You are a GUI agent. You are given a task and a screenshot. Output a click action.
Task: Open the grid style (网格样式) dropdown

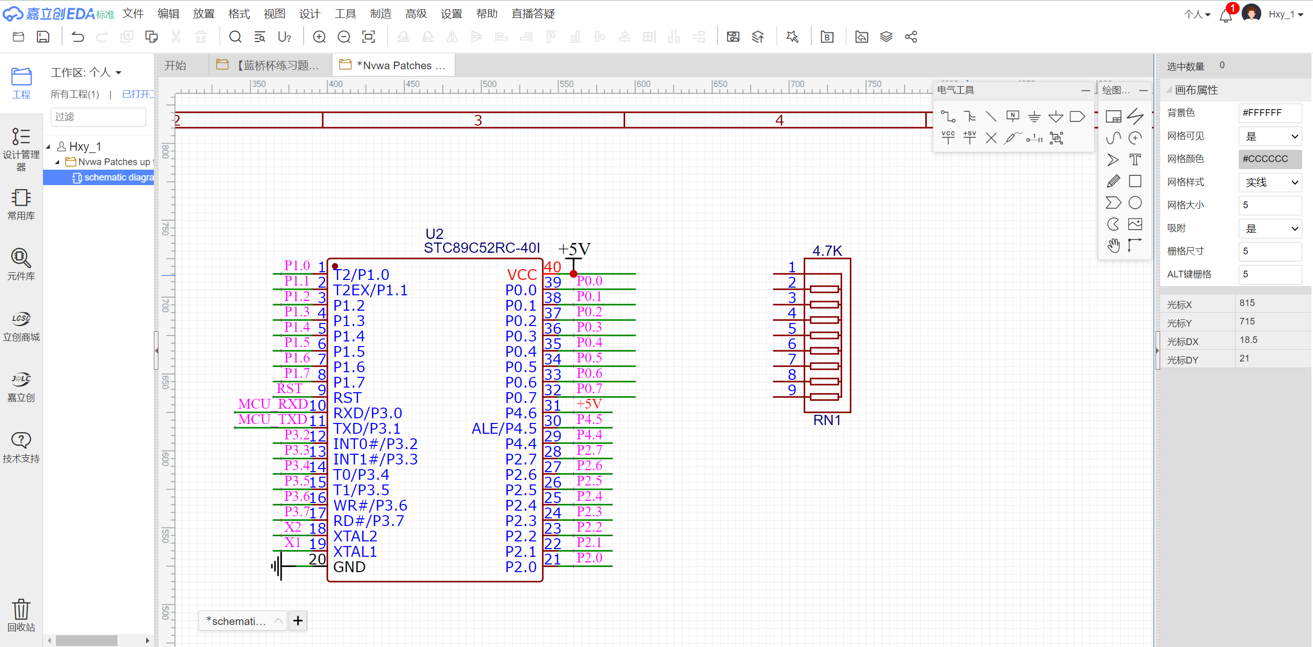pyautogui.click(x=1270, y=183)
